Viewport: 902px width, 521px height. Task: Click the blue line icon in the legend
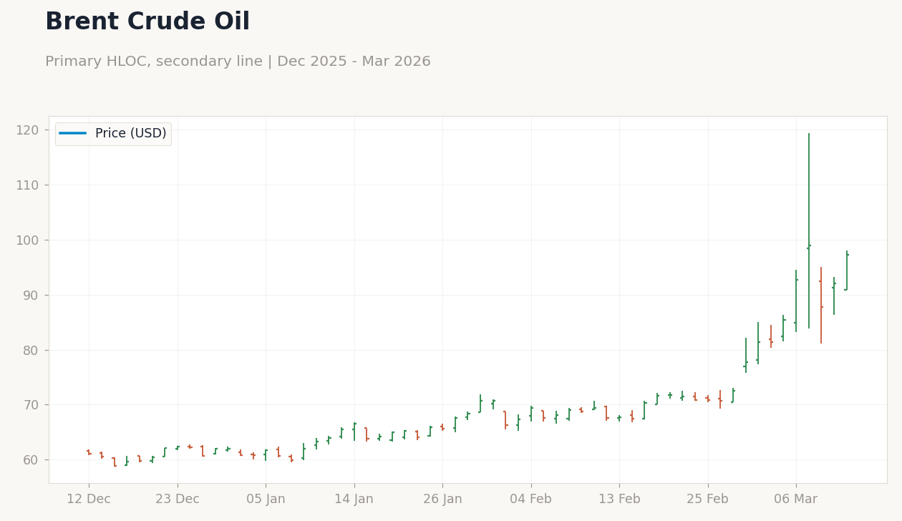click(x=74, y=133)
